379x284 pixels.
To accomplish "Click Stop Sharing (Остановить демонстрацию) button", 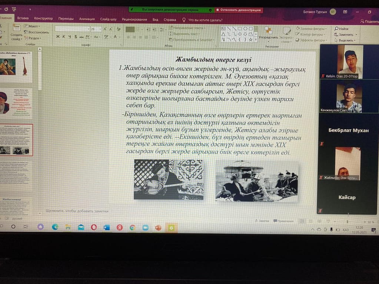I will click(x=239, y=10).
